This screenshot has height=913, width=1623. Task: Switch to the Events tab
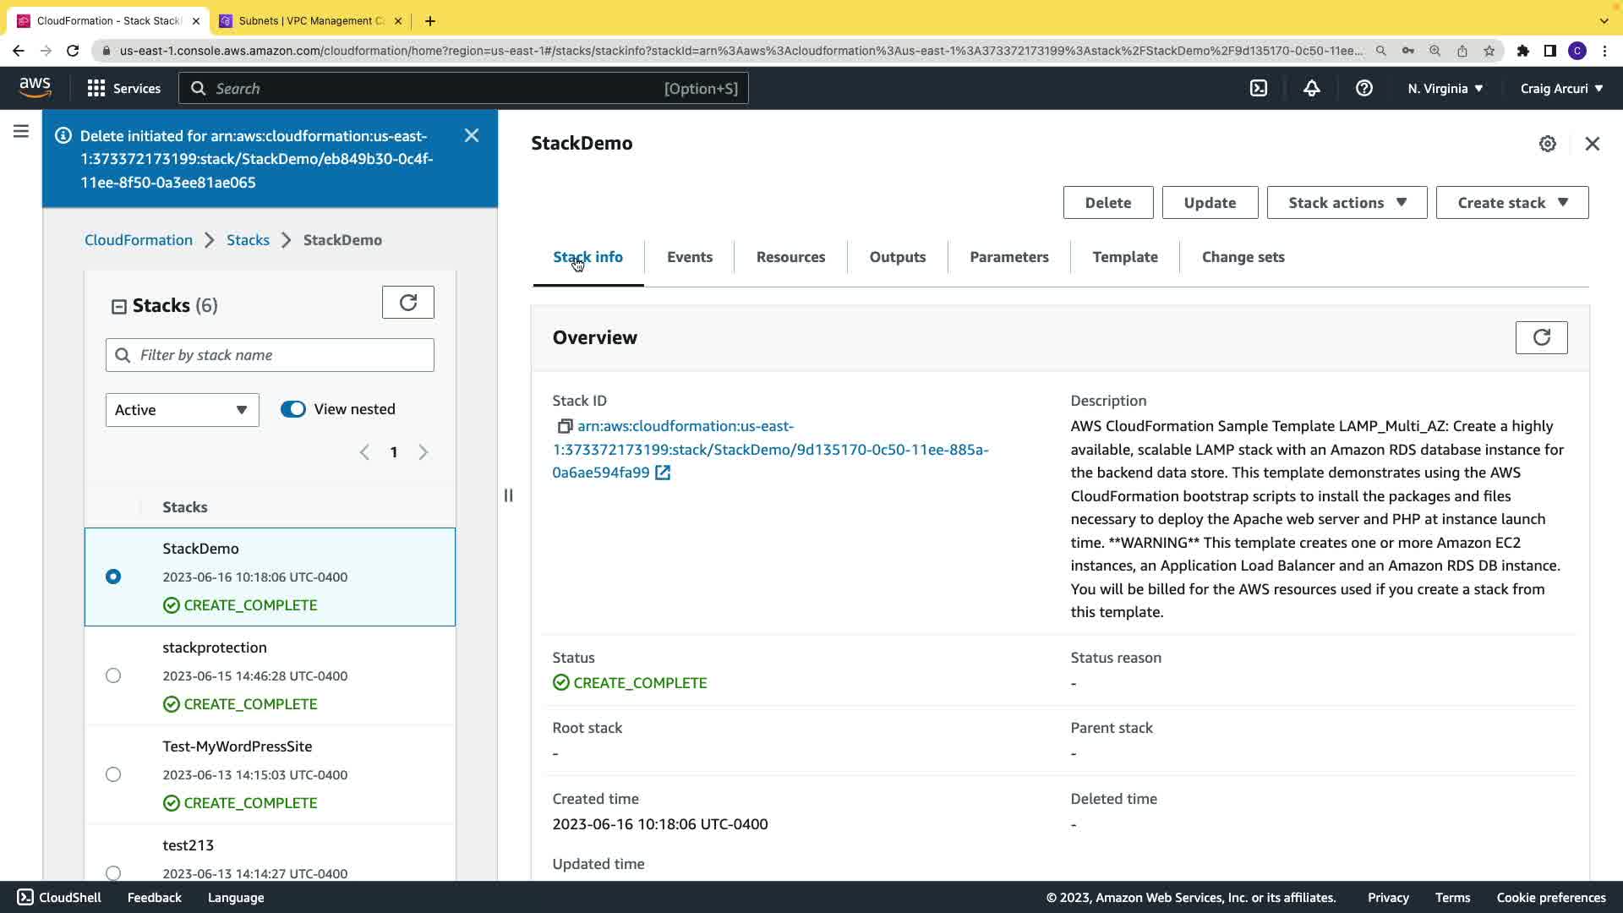(x=689, y=257)
